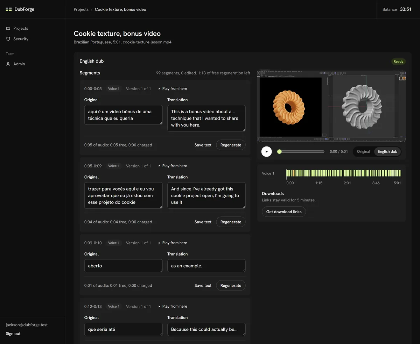The image size is (420, 344).
Task: Click the DubForge logo icon
Action: (x=9, y=9)
